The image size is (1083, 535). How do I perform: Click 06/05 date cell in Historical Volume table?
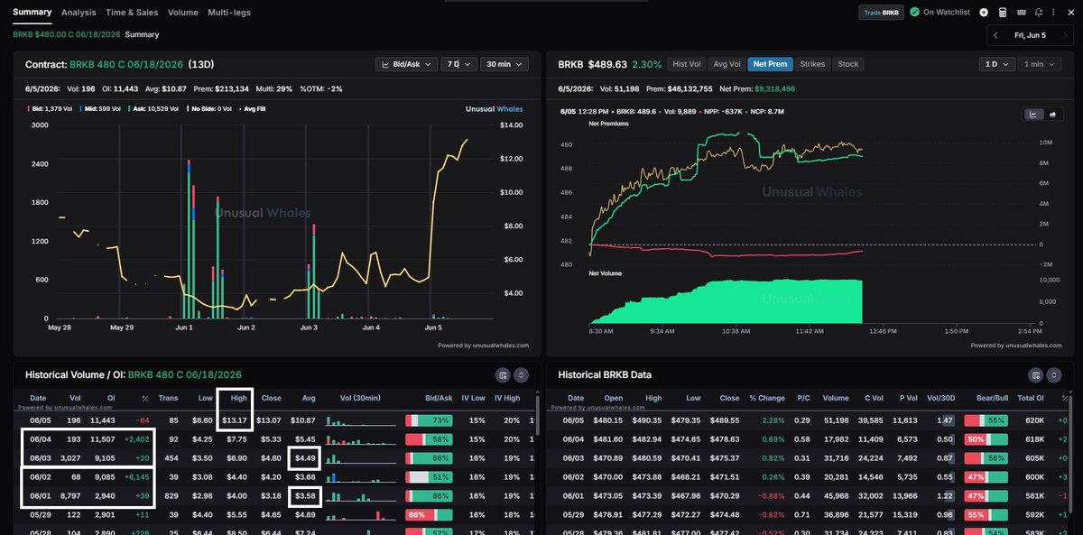tap(39, 420)
